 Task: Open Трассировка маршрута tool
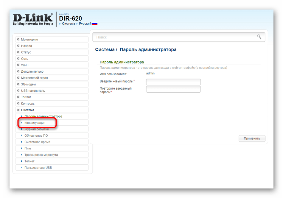click(41, 155)
